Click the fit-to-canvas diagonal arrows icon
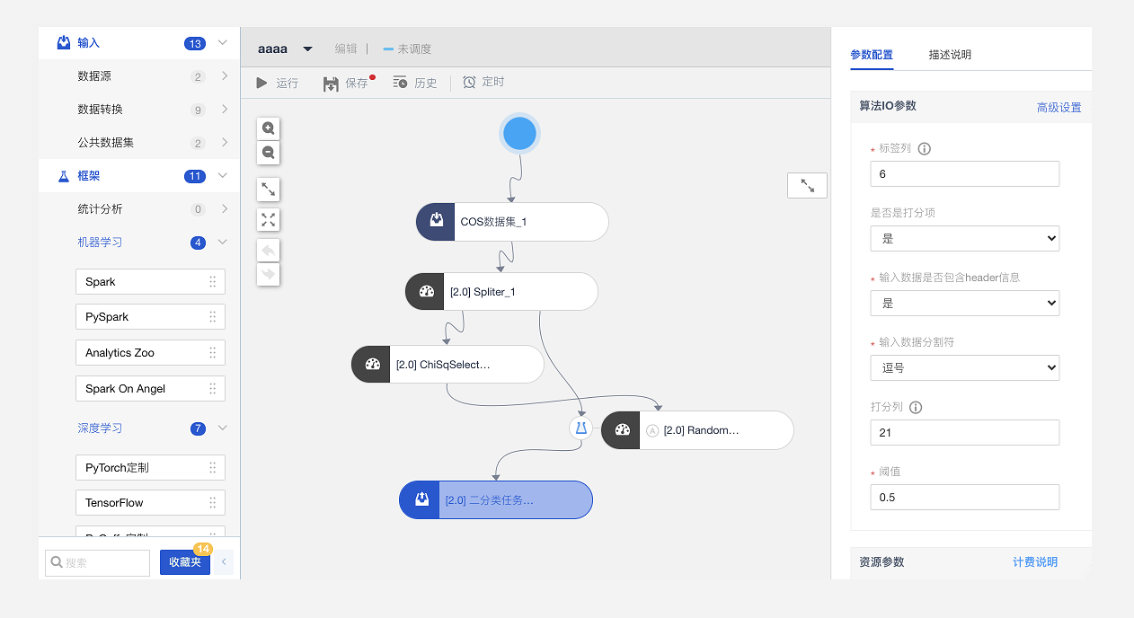Screen dimensions: 1134x618 tap(268, 190)
